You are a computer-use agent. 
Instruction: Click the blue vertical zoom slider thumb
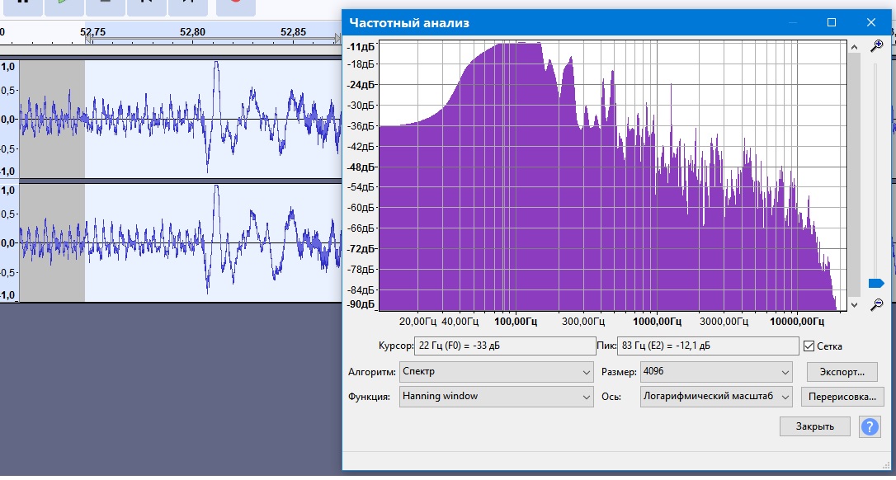click(876, 283)
